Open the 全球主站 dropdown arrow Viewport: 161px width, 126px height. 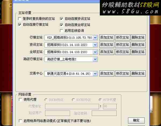95,52
